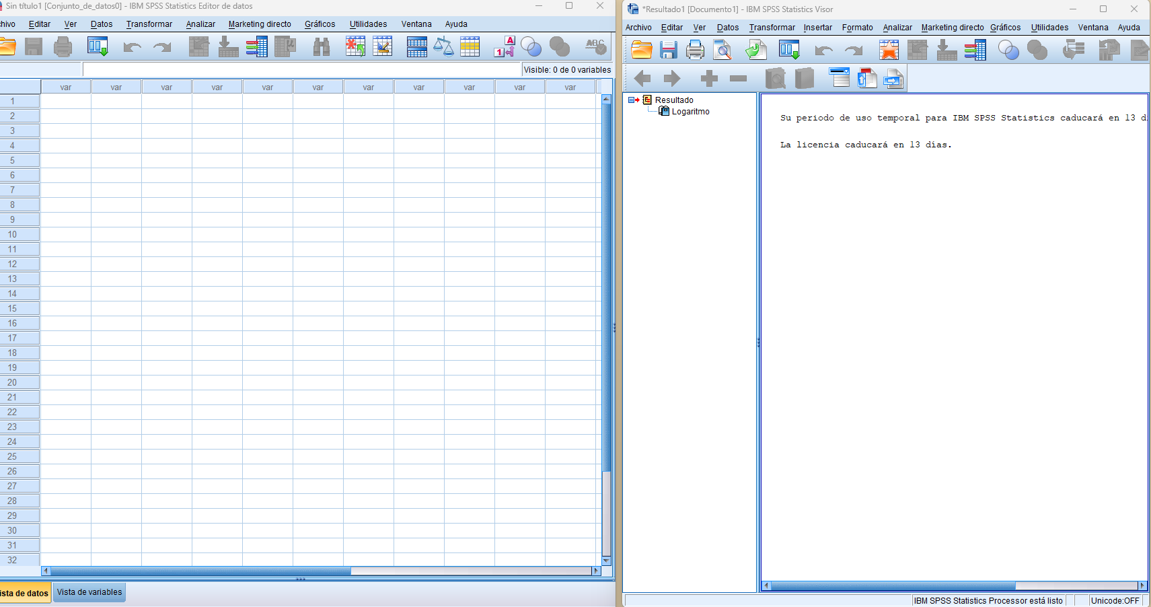
Task: Click the Insert Title icon in Viewer toolbar
Action: [866, 79]
